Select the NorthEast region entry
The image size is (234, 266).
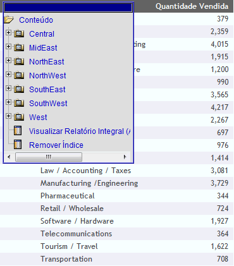tap(47, 62)
